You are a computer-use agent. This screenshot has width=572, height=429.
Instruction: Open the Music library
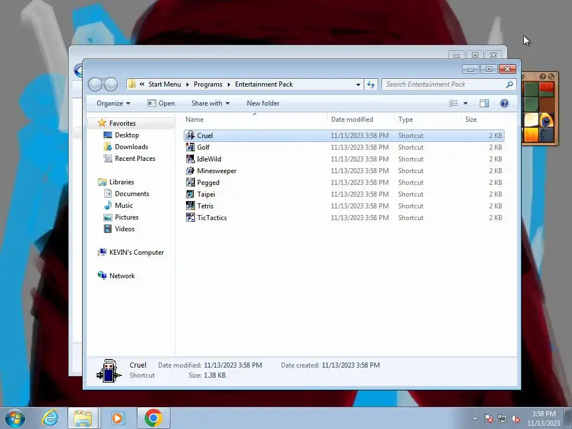123,206
